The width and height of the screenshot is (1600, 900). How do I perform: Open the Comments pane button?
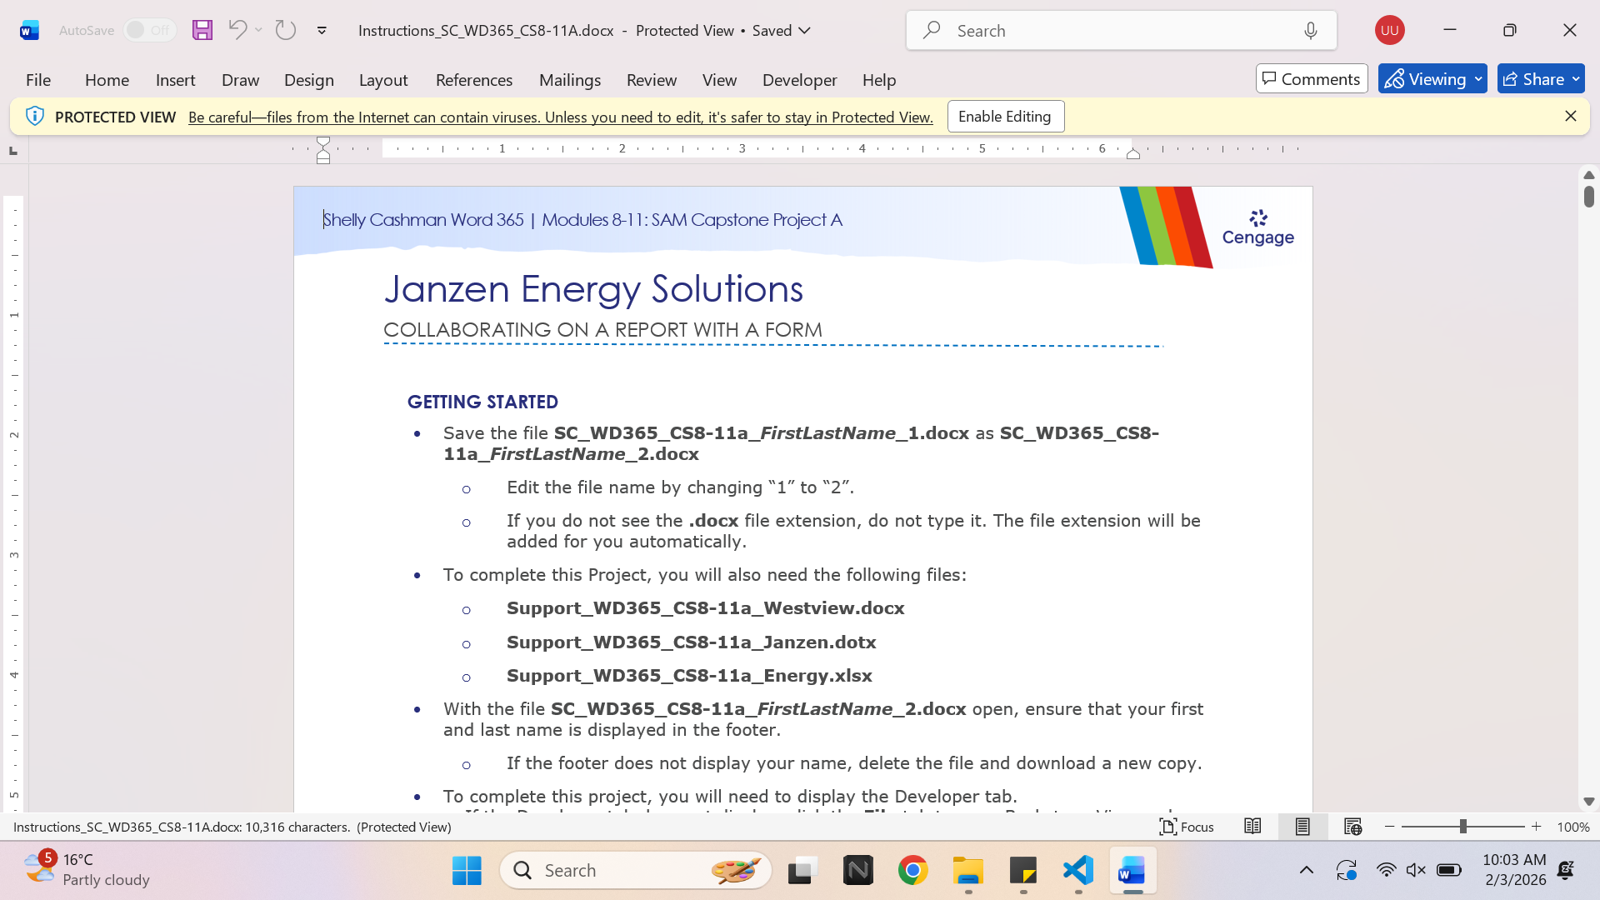[x=1312, y=79]
